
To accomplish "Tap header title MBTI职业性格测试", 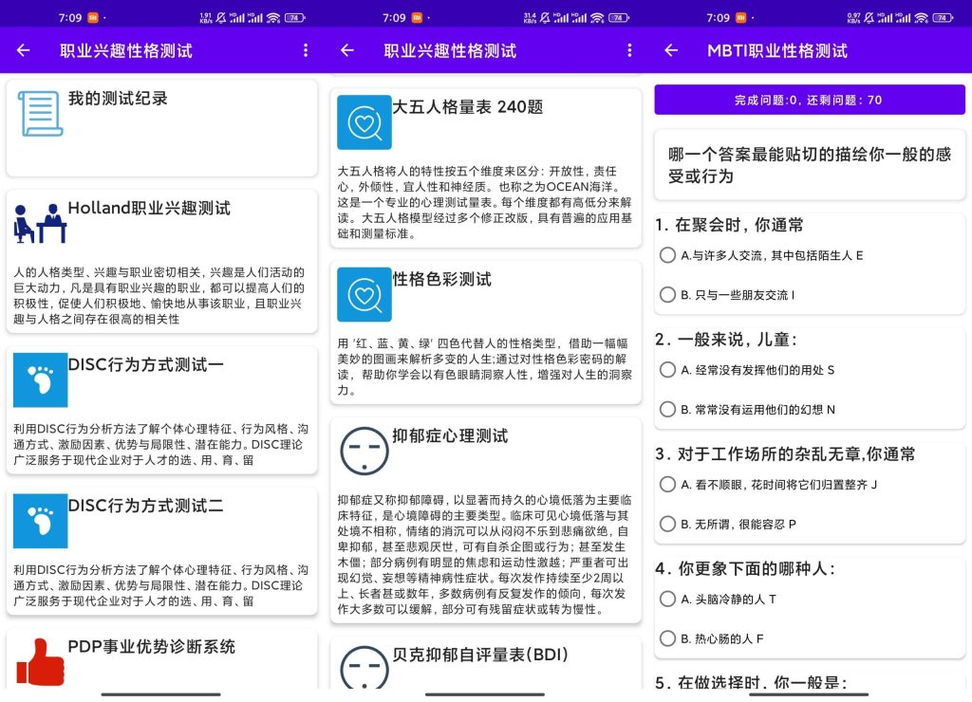I will (777, 51).
